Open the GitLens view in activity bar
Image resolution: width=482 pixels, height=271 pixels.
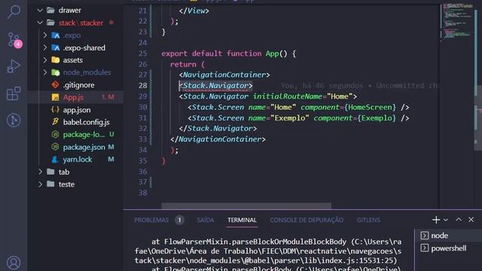click(14, 120)
